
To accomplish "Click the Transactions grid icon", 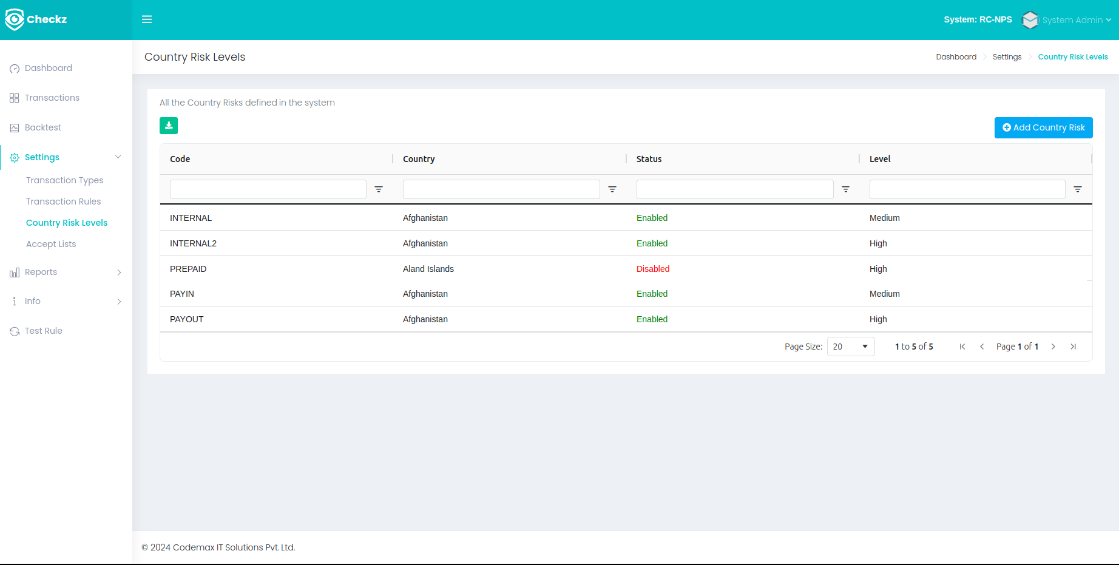I will pos(15,98).
